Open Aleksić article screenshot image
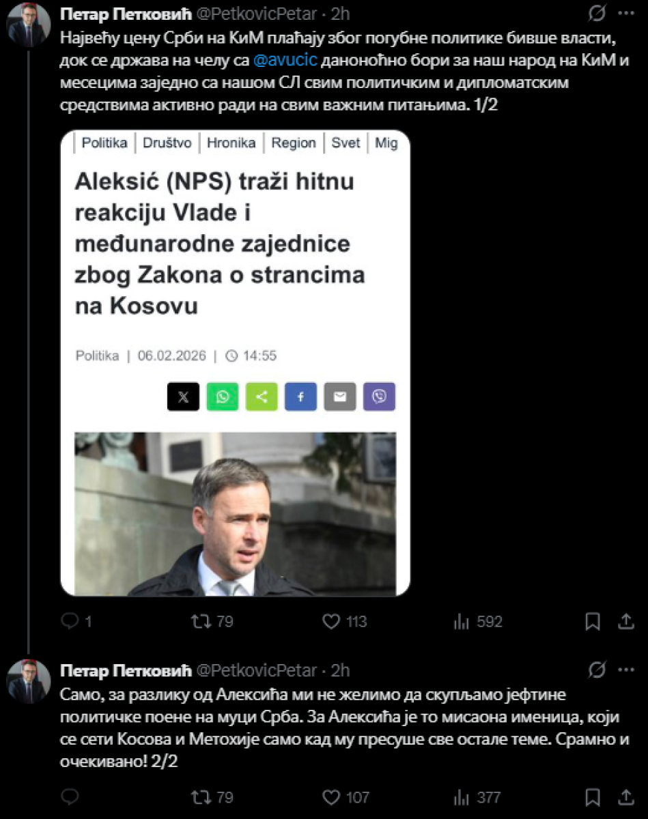The image size is (648, 819). click(x=235, y=363)
